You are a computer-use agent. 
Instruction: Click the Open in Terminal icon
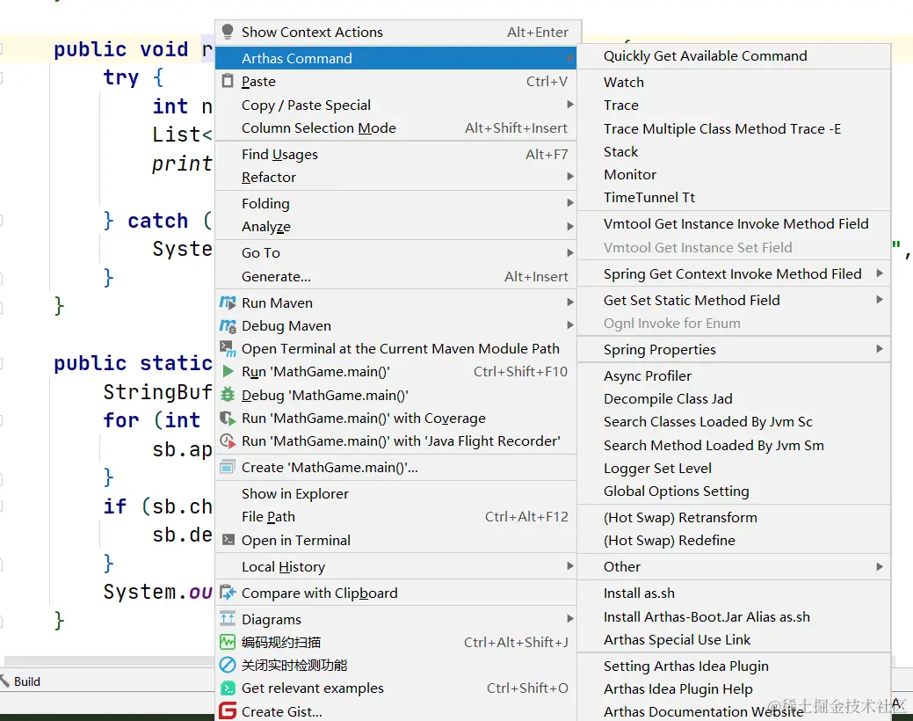(x=228, y=540)
